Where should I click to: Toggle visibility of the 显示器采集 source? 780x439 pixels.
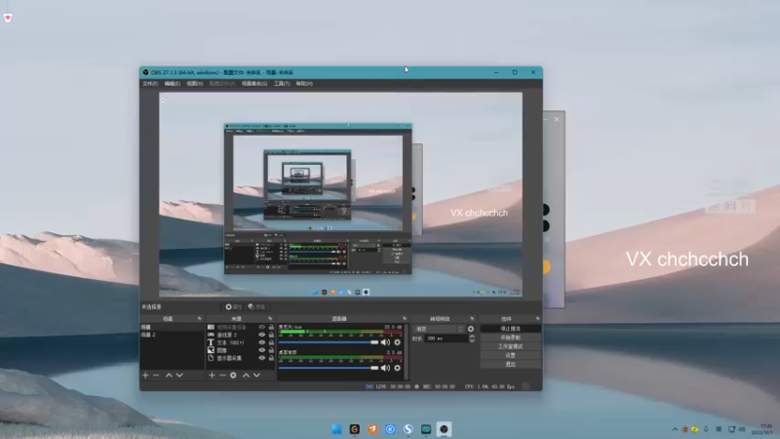pyautogui.click(x=261, y=358)
